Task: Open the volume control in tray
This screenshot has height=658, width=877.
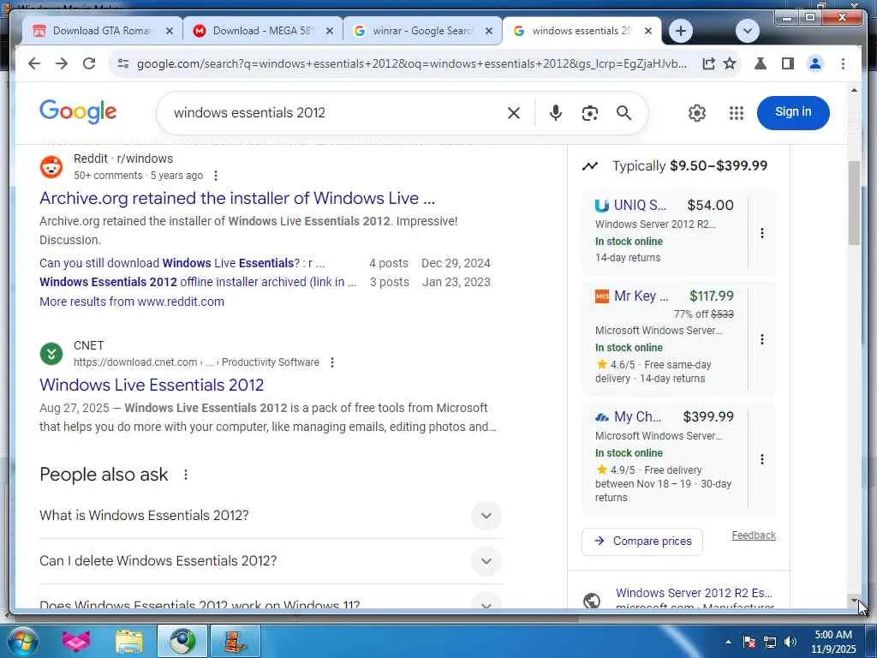Action: pyautogui.click(x=790, y=642)
